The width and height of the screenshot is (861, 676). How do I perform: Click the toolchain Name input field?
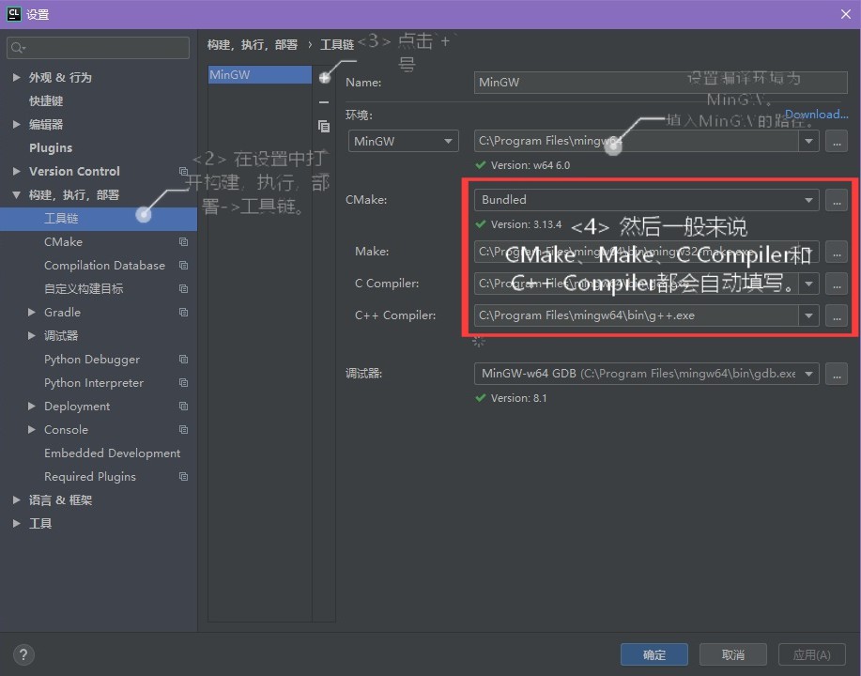click(661, 83)
